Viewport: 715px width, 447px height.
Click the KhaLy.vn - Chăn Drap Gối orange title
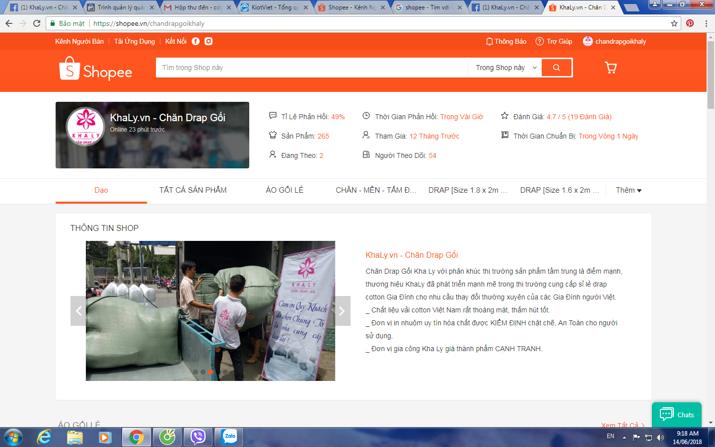coord(412,255)
